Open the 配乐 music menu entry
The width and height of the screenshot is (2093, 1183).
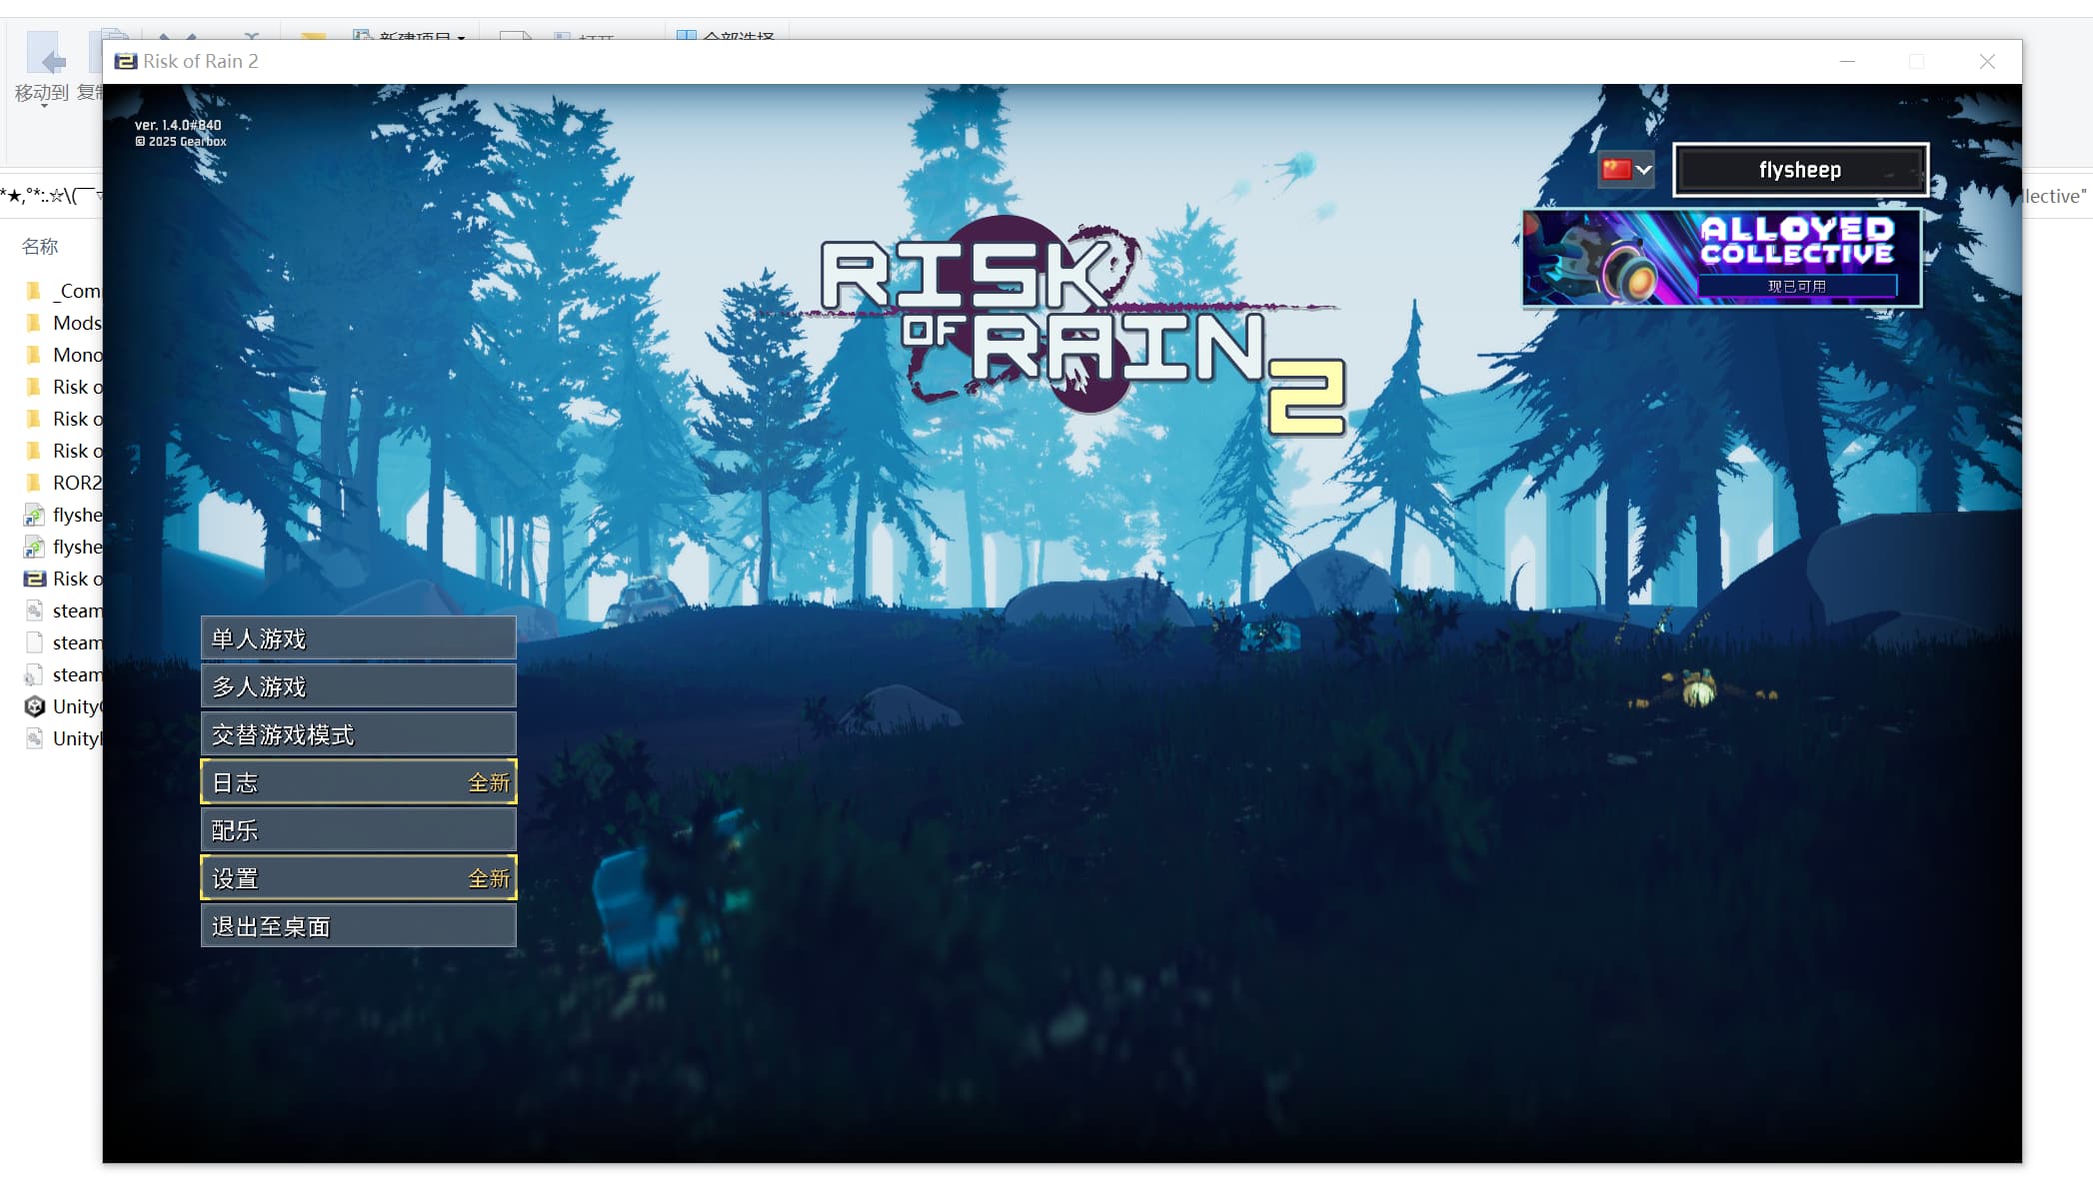click(358, 830)
